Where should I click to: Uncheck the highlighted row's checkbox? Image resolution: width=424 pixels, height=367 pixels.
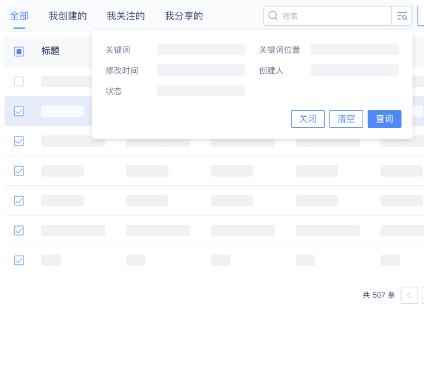19,111
